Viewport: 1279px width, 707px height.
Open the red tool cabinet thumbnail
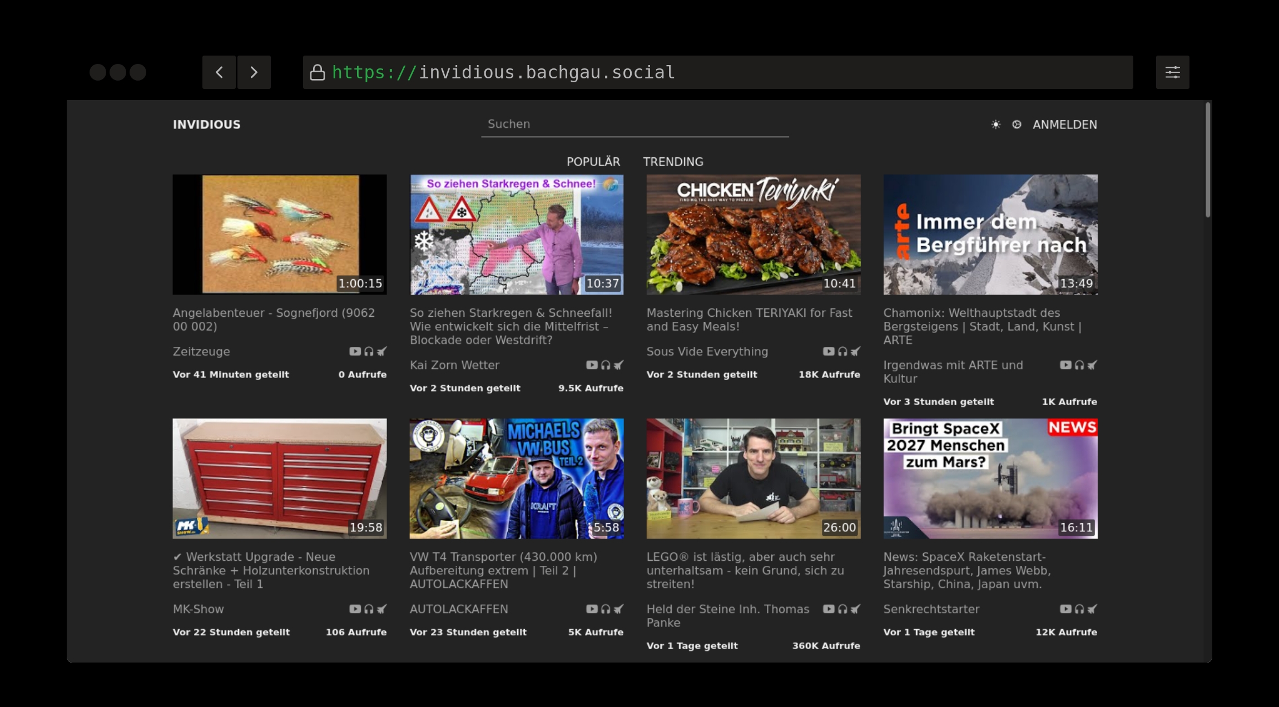[x=280, y=479]
